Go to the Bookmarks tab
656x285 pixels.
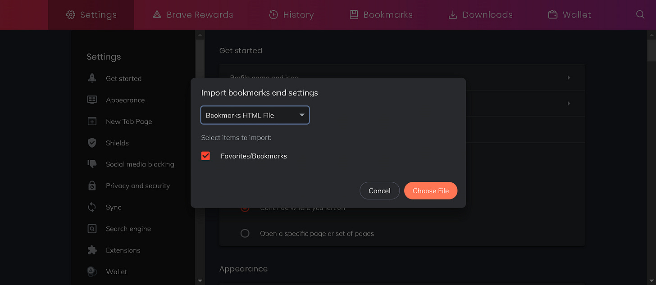pyautogui.click(x=381, y=14)
